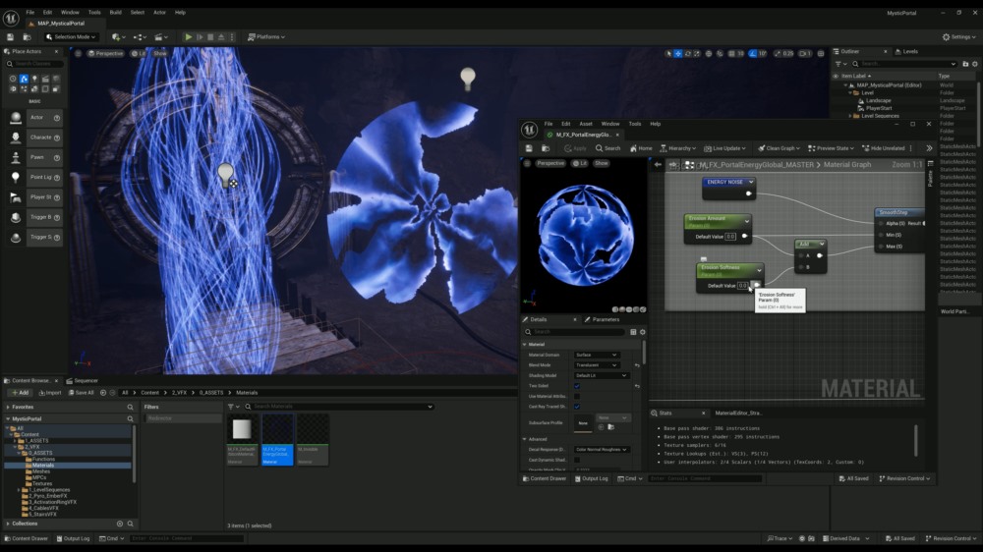Click Browse to asset icon in Material Editor
This screenshot has height=552, width=983.
(546, 148)
